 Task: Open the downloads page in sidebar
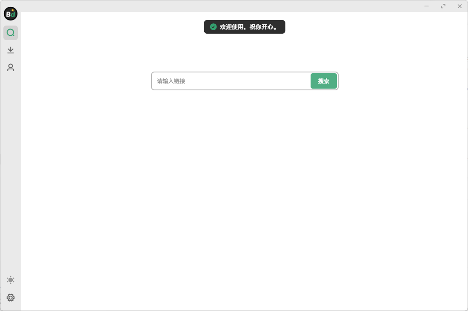tap(11, 50)
